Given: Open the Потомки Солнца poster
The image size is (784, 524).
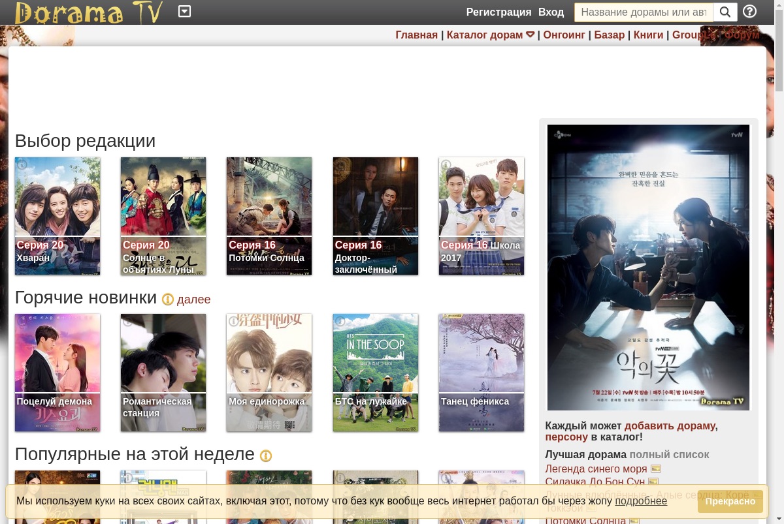Looking at the screenshot, I should click(x=269, y=216).
